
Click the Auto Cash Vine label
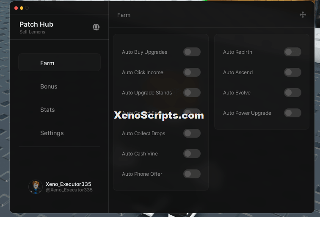coord(140,154)
